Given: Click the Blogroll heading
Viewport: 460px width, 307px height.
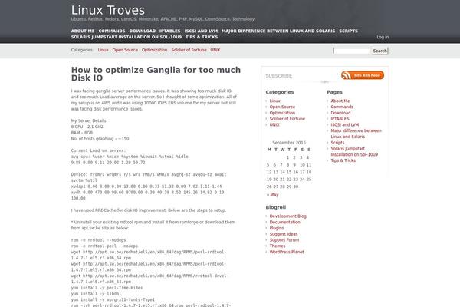Looking at the screenshot, I should pyautogui.click(x=275, y=207).
